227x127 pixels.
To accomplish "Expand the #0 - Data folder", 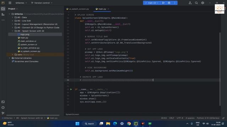I will [x=13, y=17].
